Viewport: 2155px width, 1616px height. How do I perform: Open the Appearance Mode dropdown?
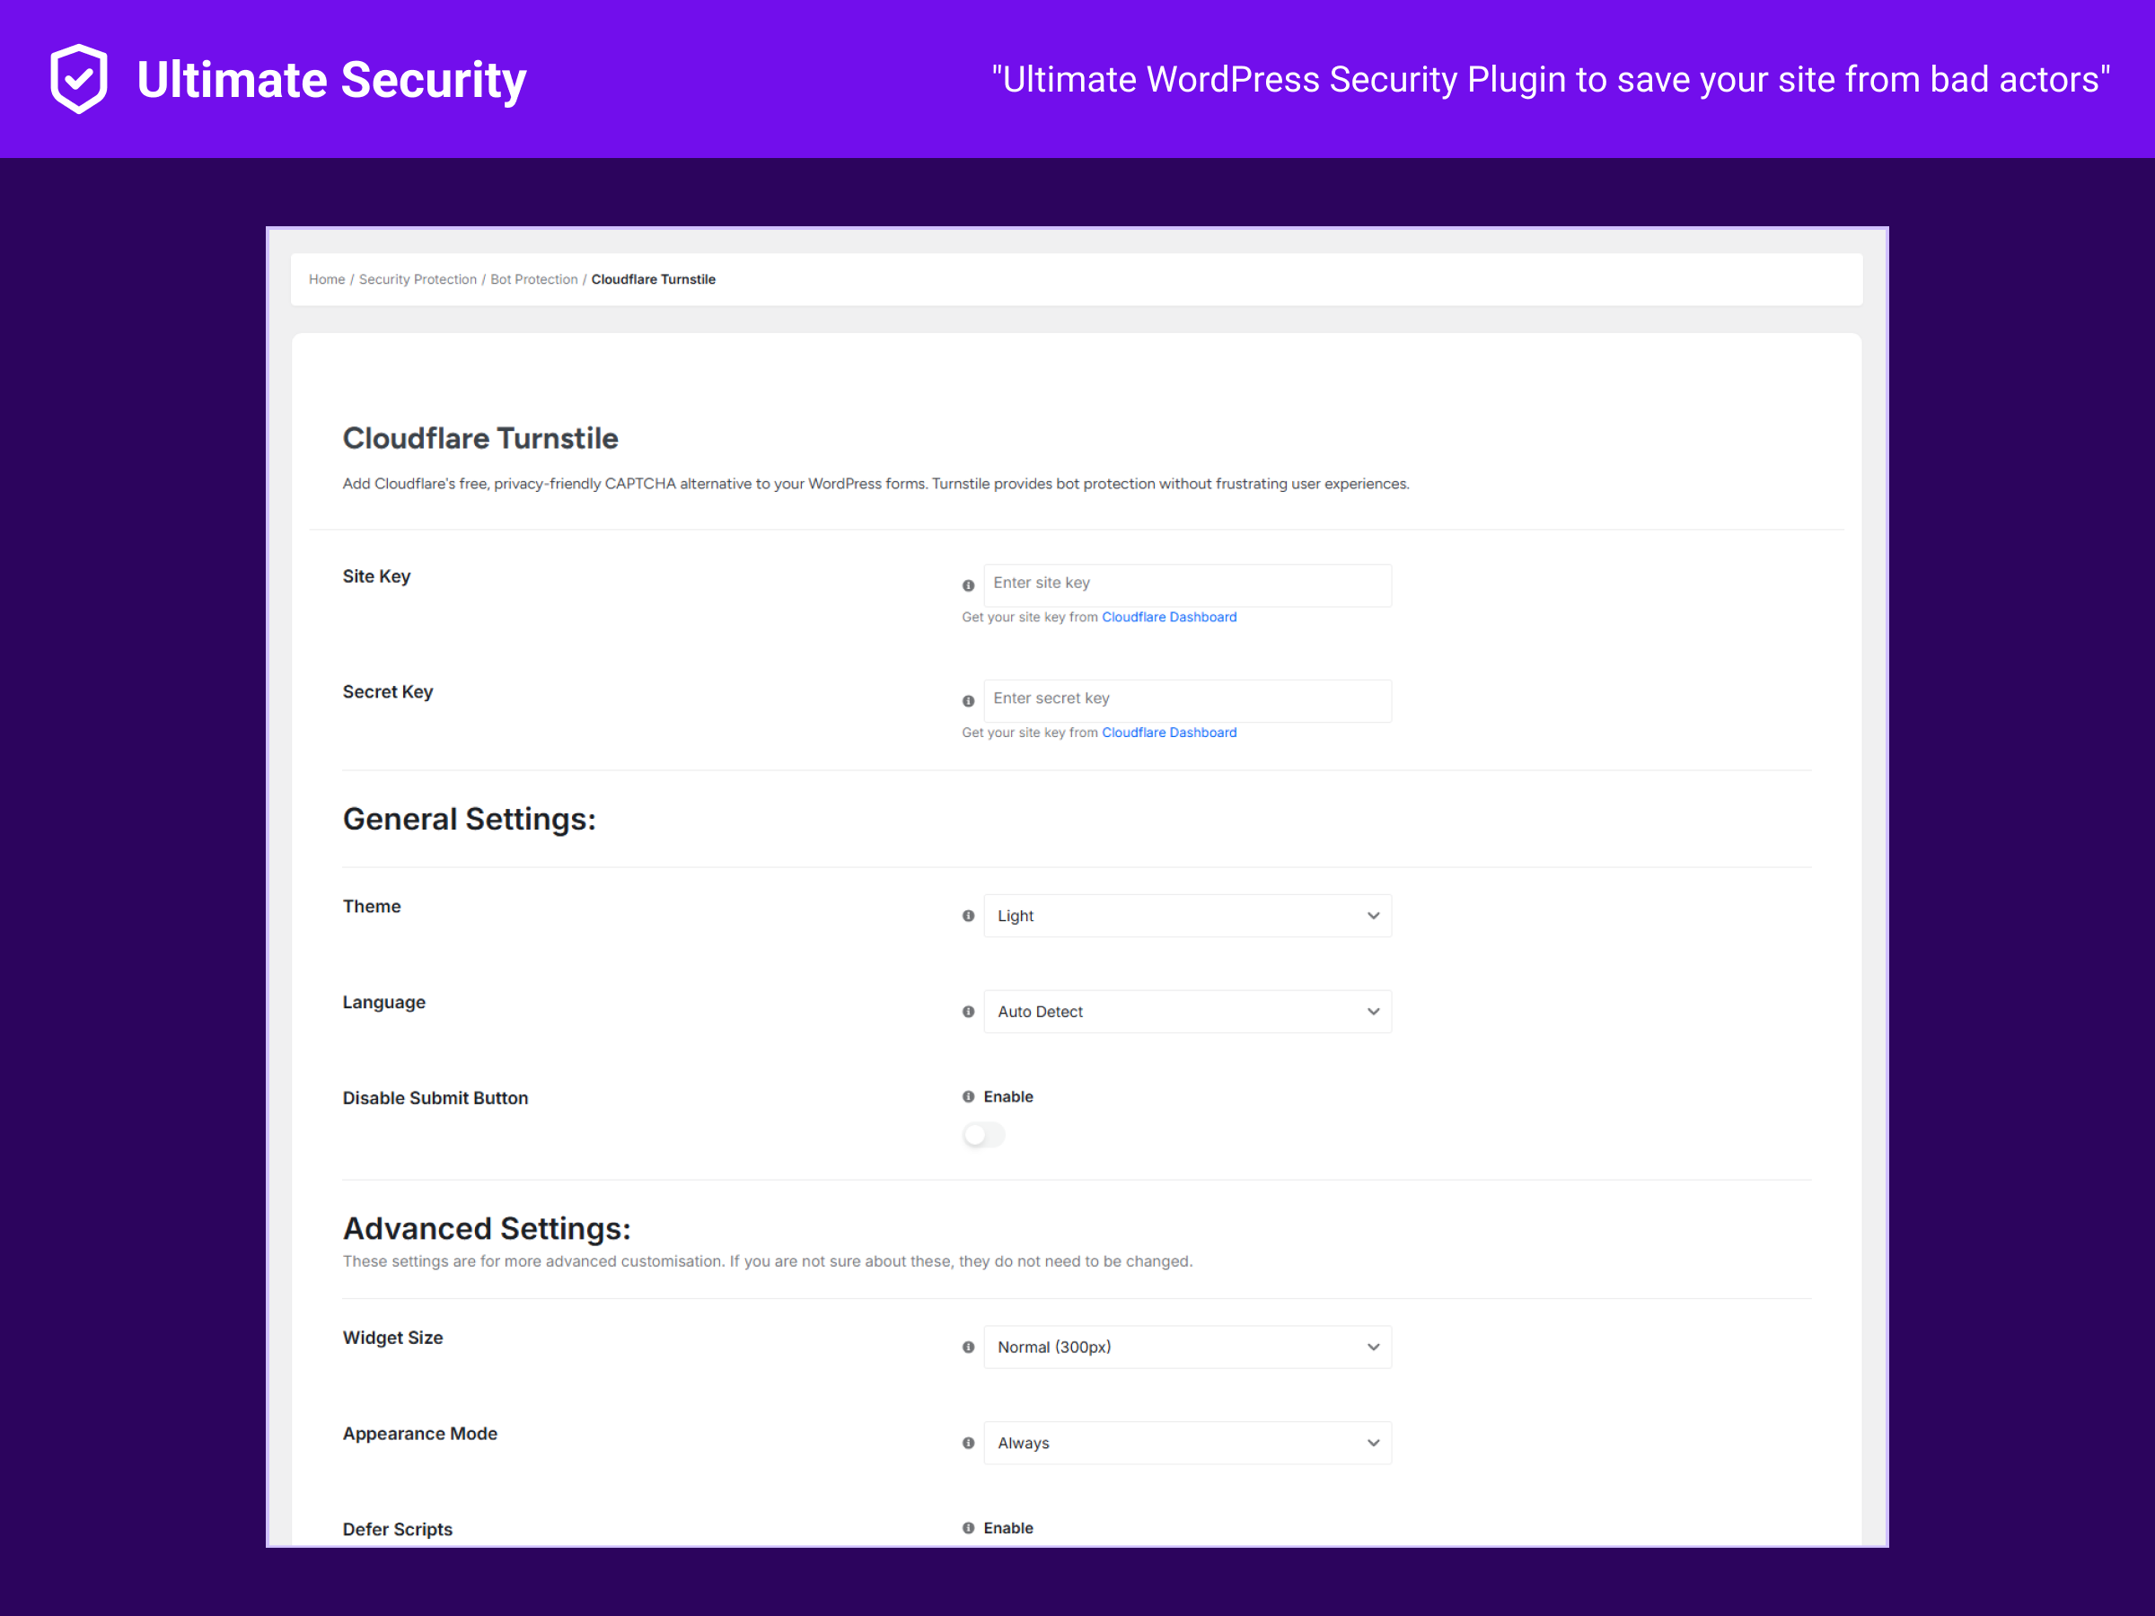(1187, 1443)
